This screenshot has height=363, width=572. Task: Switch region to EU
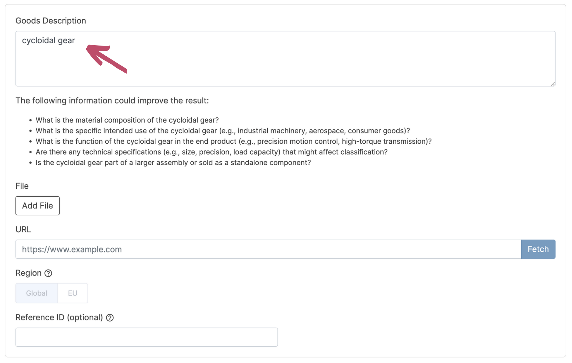click(73, 293)
